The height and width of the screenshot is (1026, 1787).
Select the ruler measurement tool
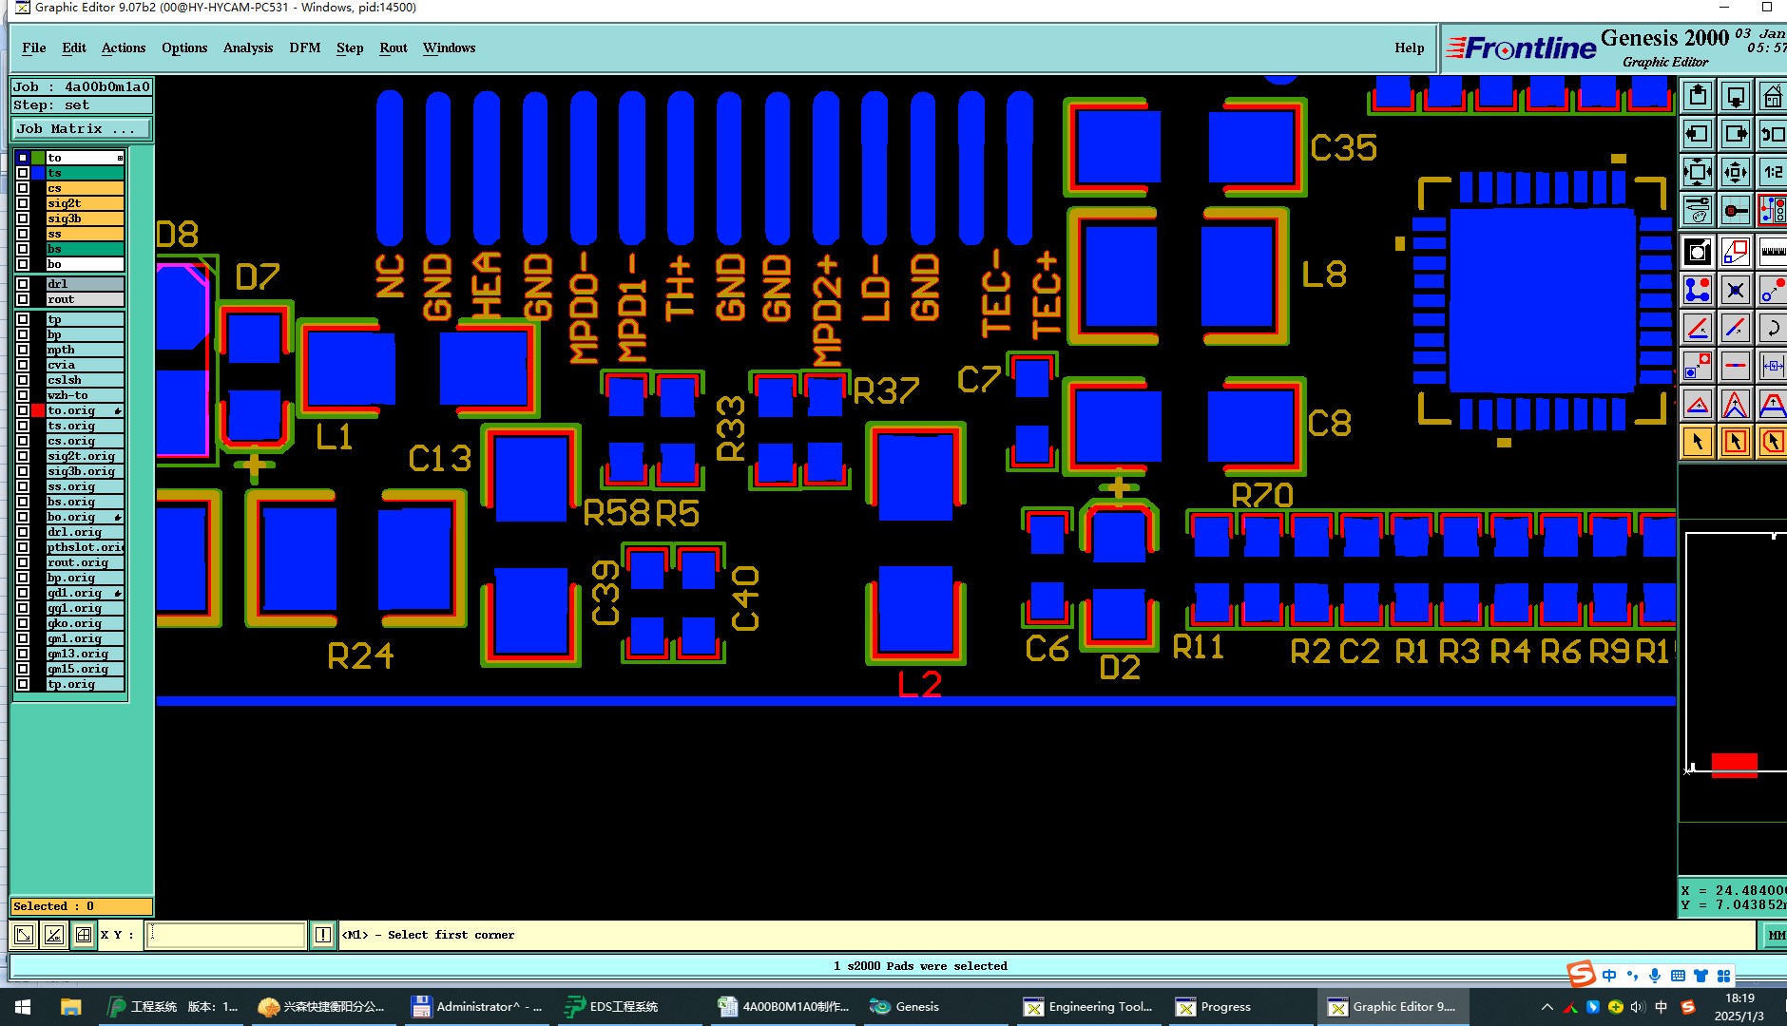pyautogui.click(x=1773, y=252)
